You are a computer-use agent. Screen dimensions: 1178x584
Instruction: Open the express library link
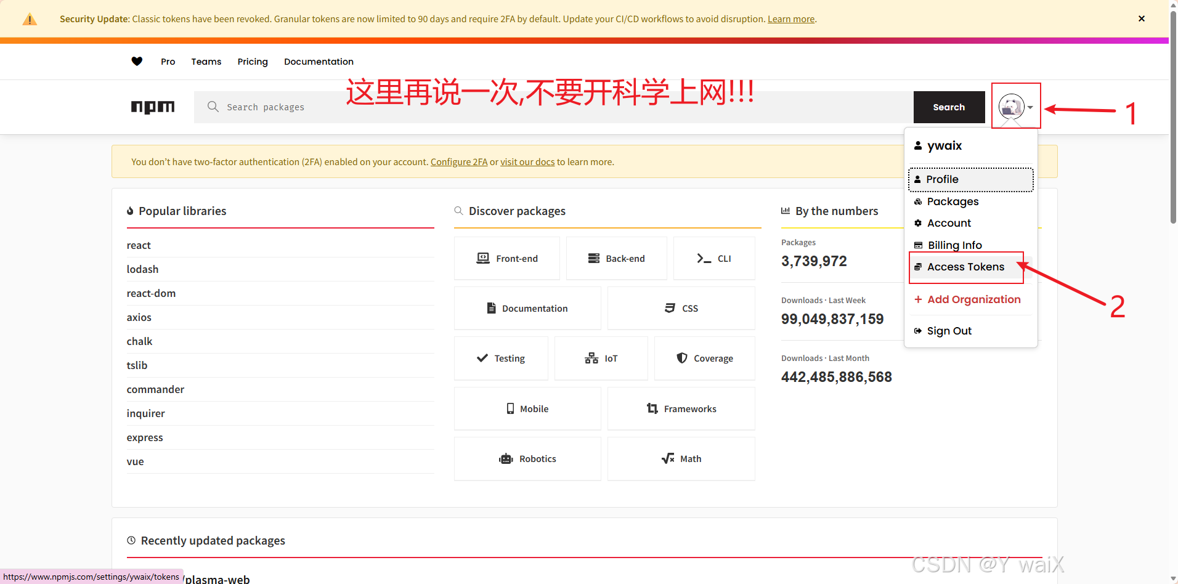[145, 437]
